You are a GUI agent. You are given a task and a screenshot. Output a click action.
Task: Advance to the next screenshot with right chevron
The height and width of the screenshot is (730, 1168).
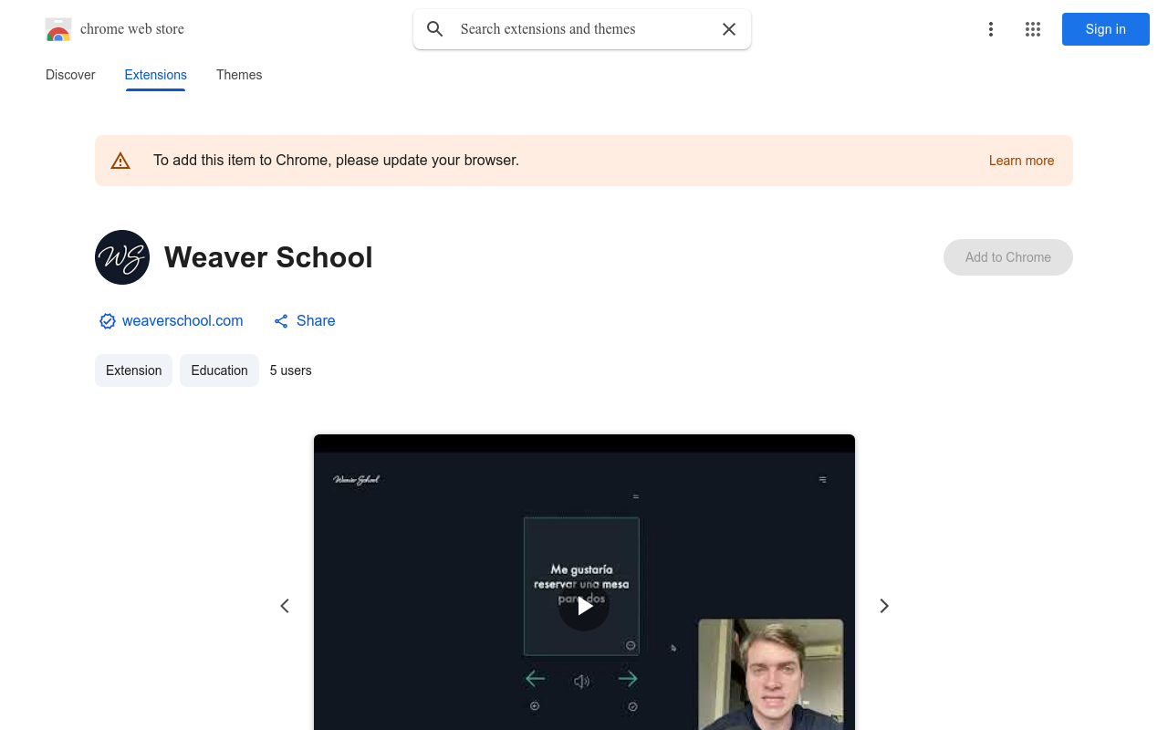coord(883,606)
